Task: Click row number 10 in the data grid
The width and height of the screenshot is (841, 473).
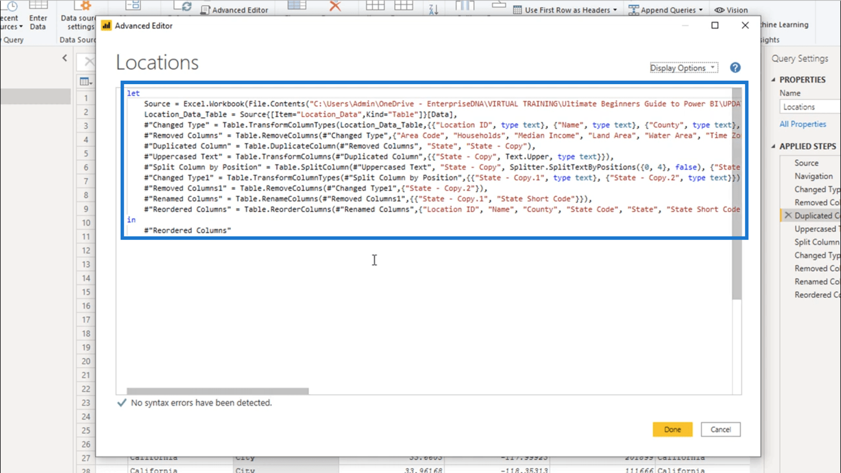Action: pos(86,223)
